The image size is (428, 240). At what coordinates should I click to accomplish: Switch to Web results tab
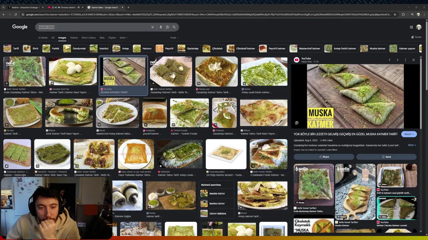coord(102,38)
